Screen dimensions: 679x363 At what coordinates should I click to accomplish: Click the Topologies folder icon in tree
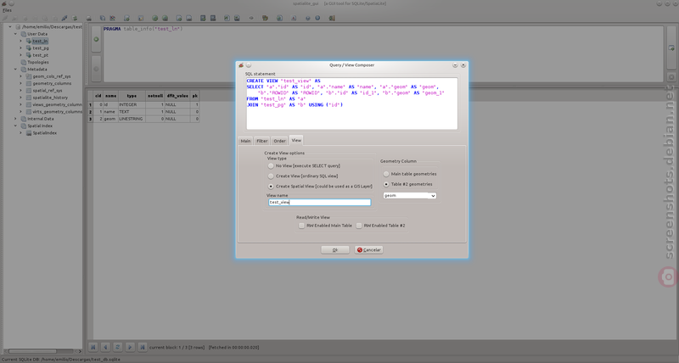[x=24, y=62]
